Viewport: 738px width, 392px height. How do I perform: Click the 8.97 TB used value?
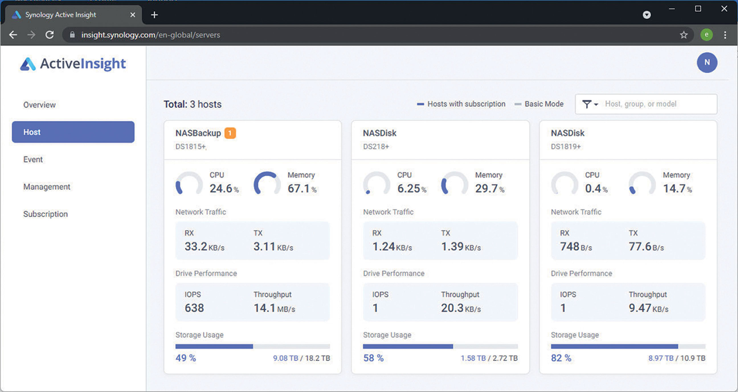[x=661, y=358]
